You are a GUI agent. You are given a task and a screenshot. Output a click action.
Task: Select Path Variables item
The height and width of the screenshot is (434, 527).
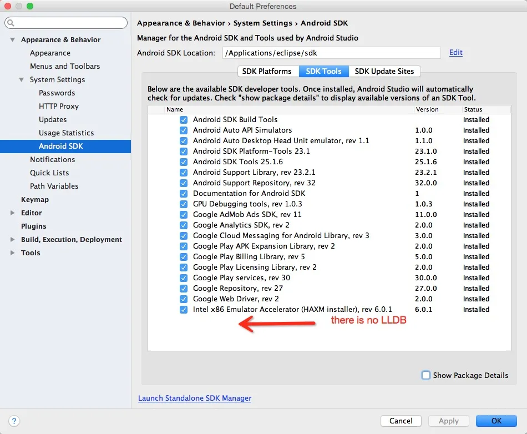[54, 186]
